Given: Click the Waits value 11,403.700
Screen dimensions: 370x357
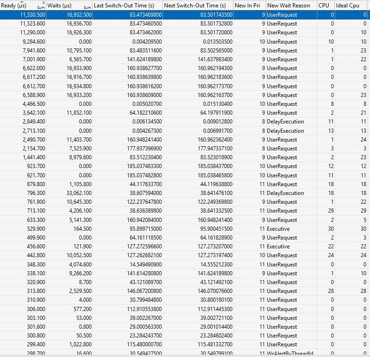Looking at the screenshot, I should click(x=79, y=140).
